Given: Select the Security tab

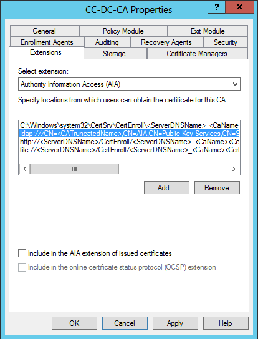Looking at the screenshot, I should 226,42.
